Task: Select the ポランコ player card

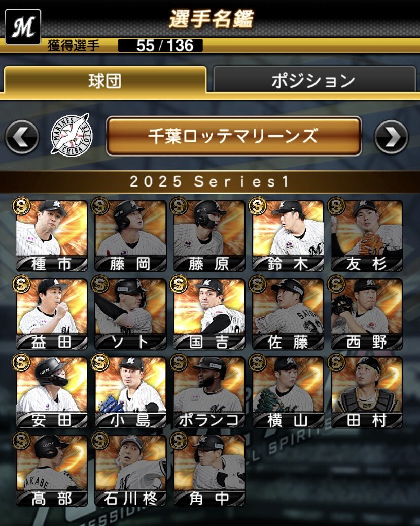Action: (209, 392)
